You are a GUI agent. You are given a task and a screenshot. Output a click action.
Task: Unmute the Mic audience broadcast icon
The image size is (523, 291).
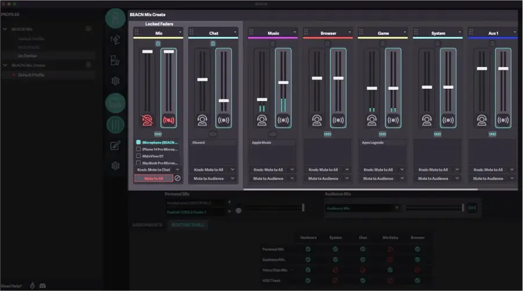[169, 120]
